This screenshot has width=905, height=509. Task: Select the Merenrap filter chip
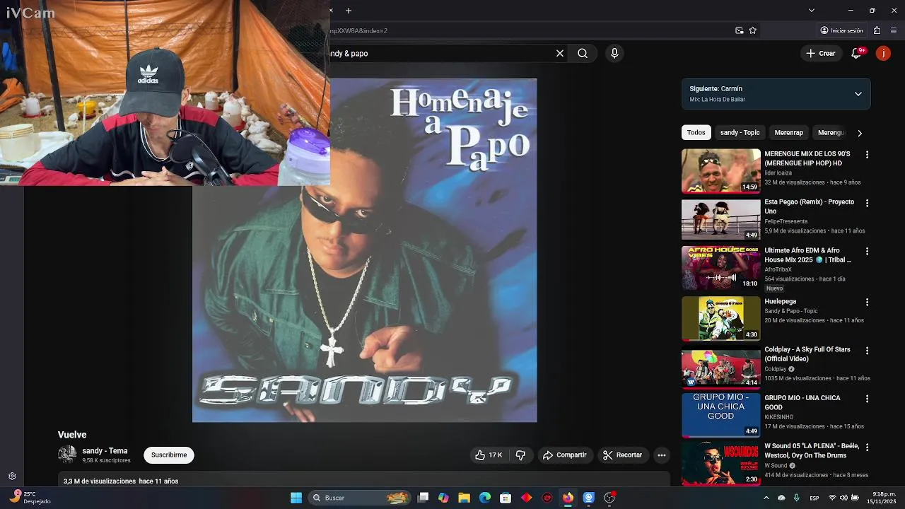point(789,133)
